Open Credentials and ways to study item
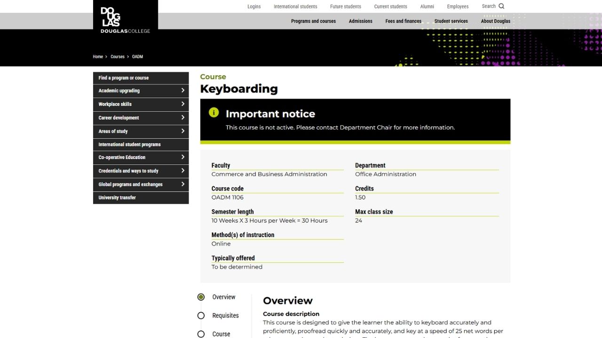This screenshot has width=602, height=338. (x=141, y=171)
